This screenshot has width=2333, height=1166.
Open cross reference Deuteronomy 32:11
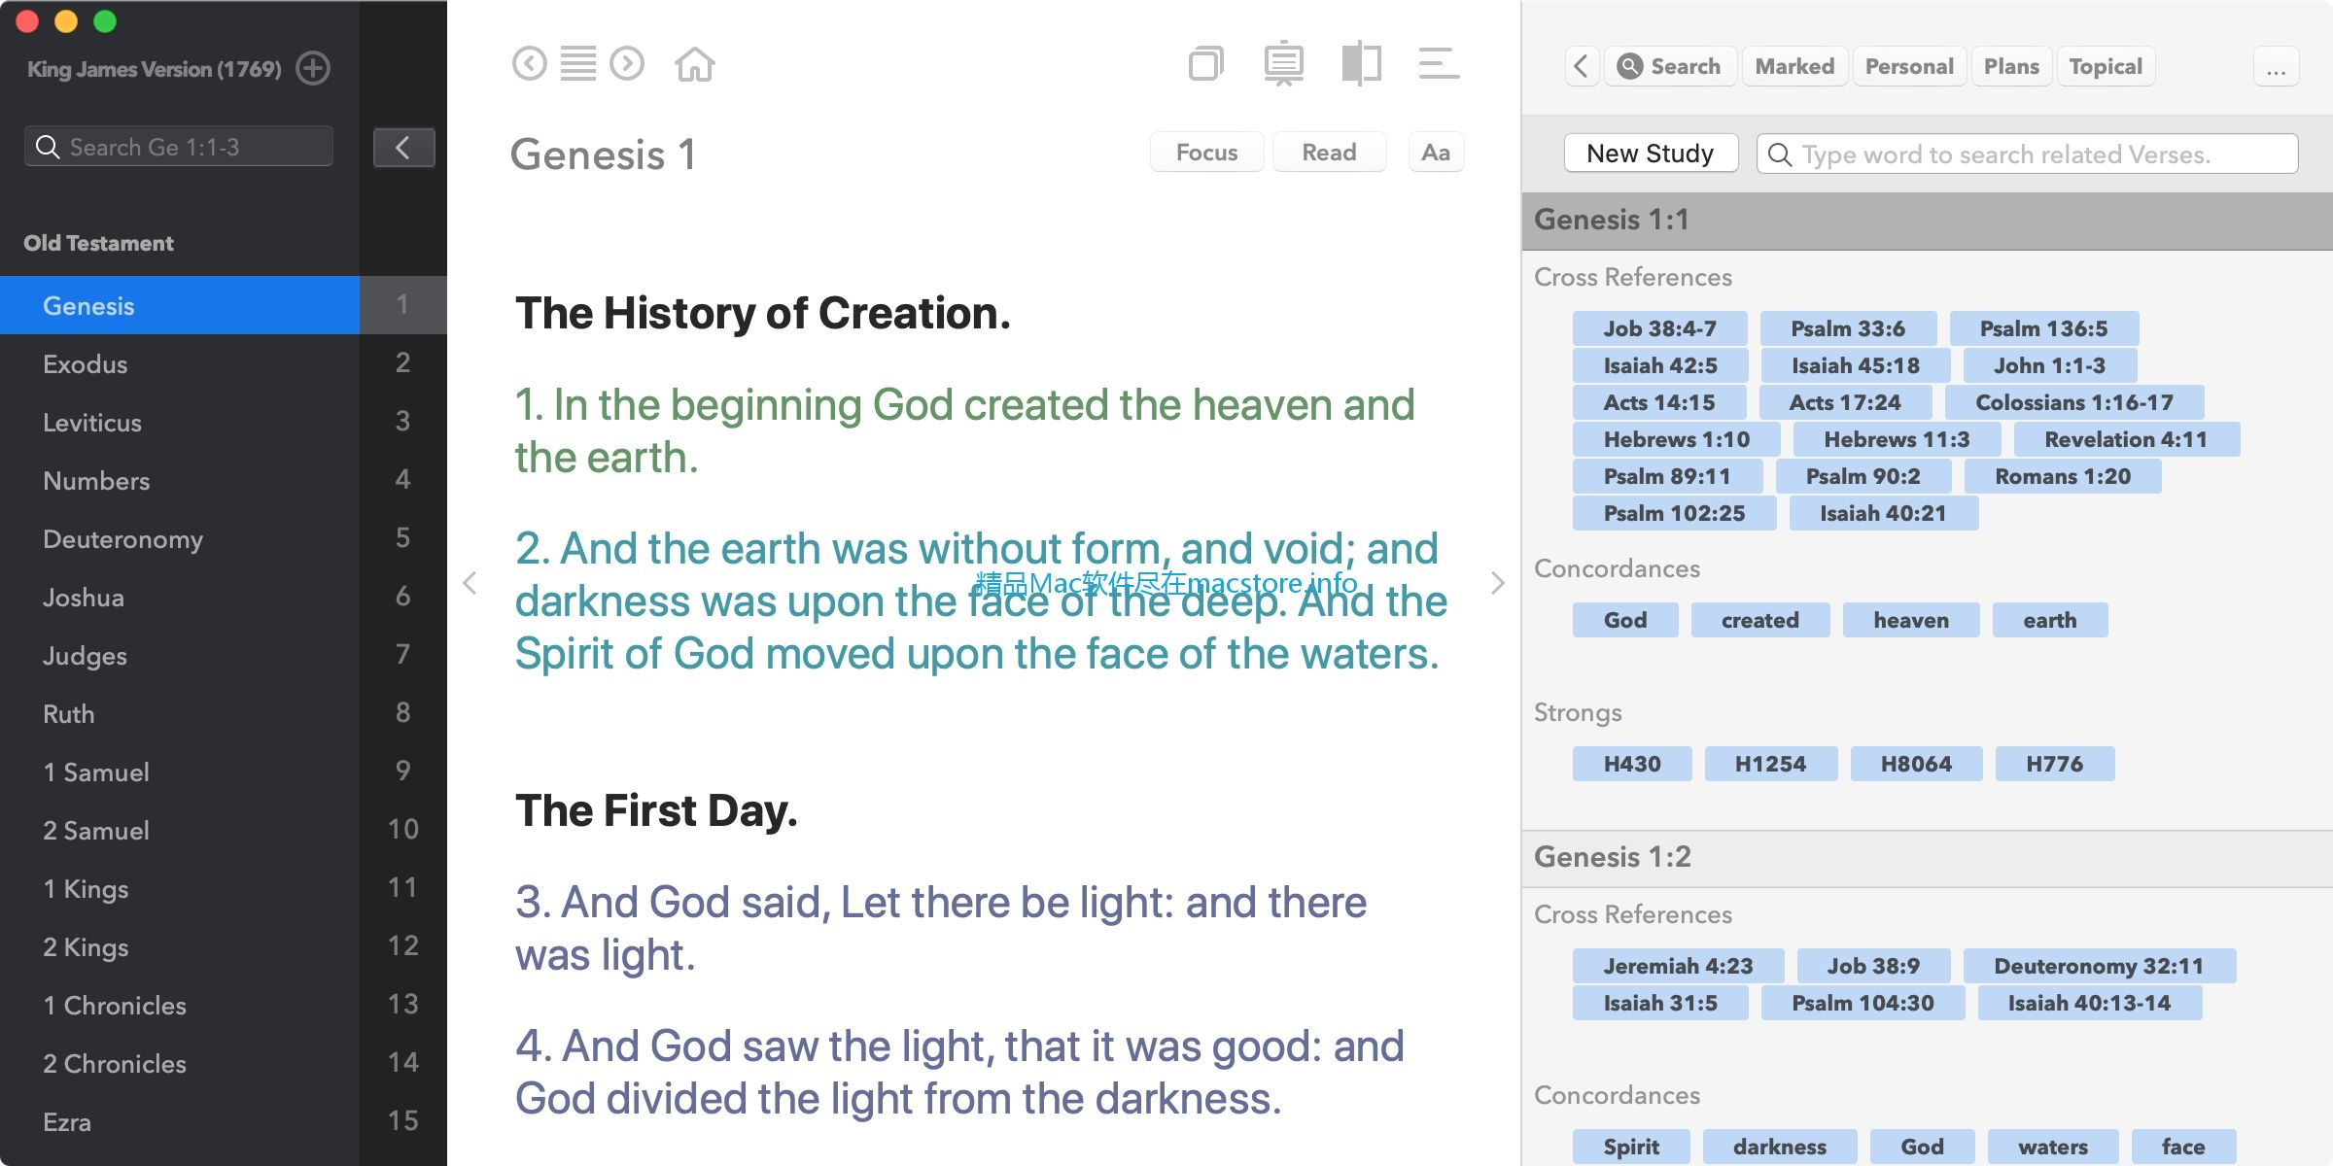point(2099,966)
